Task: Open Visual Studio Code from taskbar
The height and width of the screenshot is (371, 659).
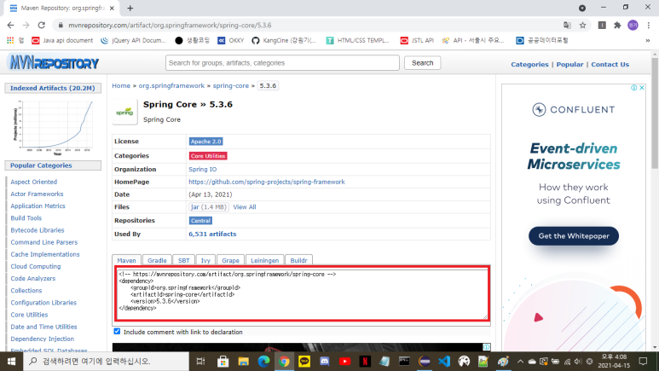Action: pos(444,362)
